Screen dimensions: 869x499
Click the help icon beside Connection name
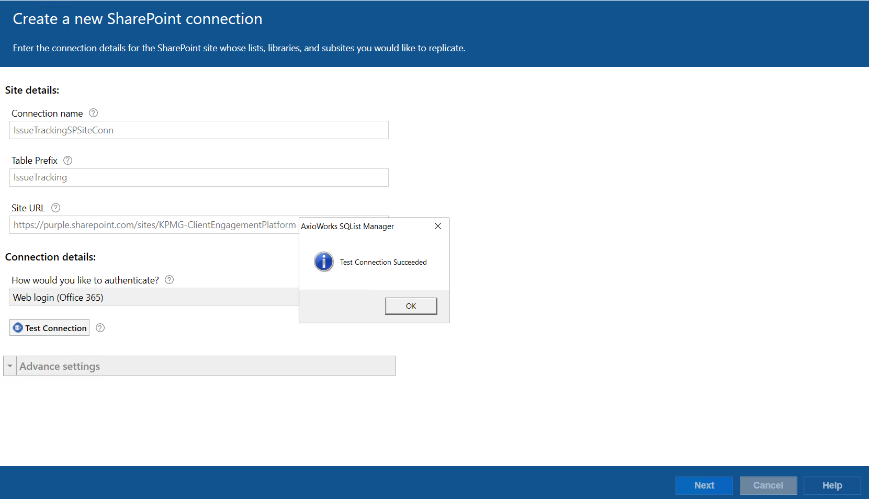click(93, 113)
